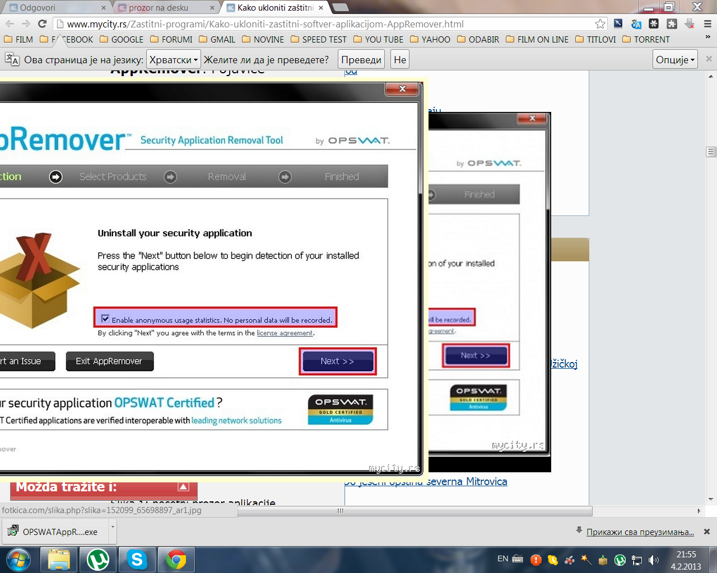The width and height of the screenshot is (717, 573).
Task: Open the OPSWATAppR....exe downloaded file
Action: tap(55, 532)
